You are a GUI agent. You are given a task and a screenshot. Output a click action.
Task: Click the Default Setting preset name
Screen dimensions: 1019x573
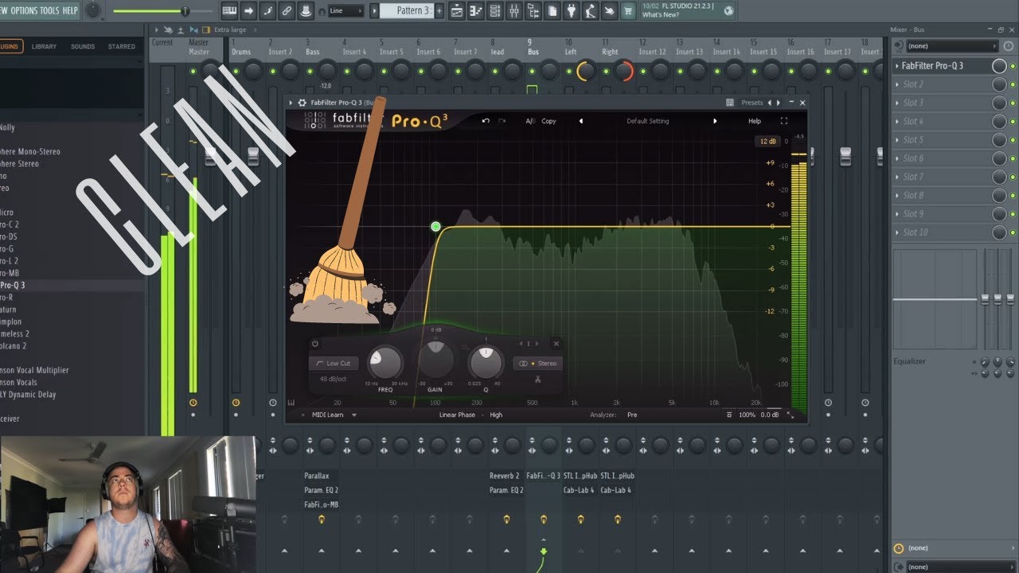pos(648,121)
